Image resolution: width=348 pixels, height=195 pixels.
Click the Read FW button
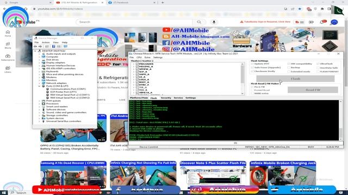[x=313, y=90]
